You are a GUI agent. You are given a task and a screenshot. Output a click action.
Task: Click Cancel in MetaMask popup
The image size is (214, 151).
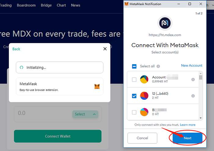point(142,138)
